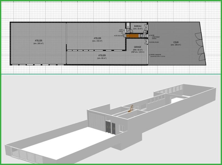222x165 pixels.
Task: Select the GARAGE env. 50 m² label
Action: pyautogui.click(x=138, y=48)
